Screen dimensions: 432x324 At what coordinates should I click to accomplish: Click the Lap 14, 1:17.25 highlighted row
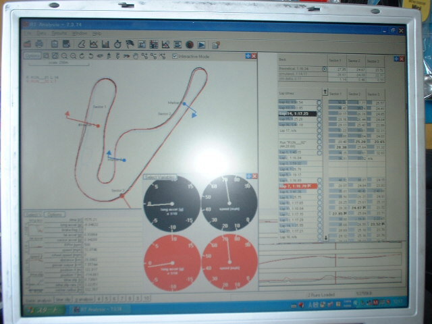tap(297, 113)
